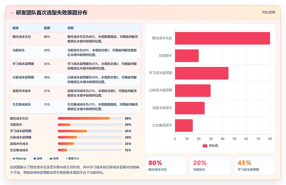Click the 研发团队首次选型失败原因分布 title

52,13
